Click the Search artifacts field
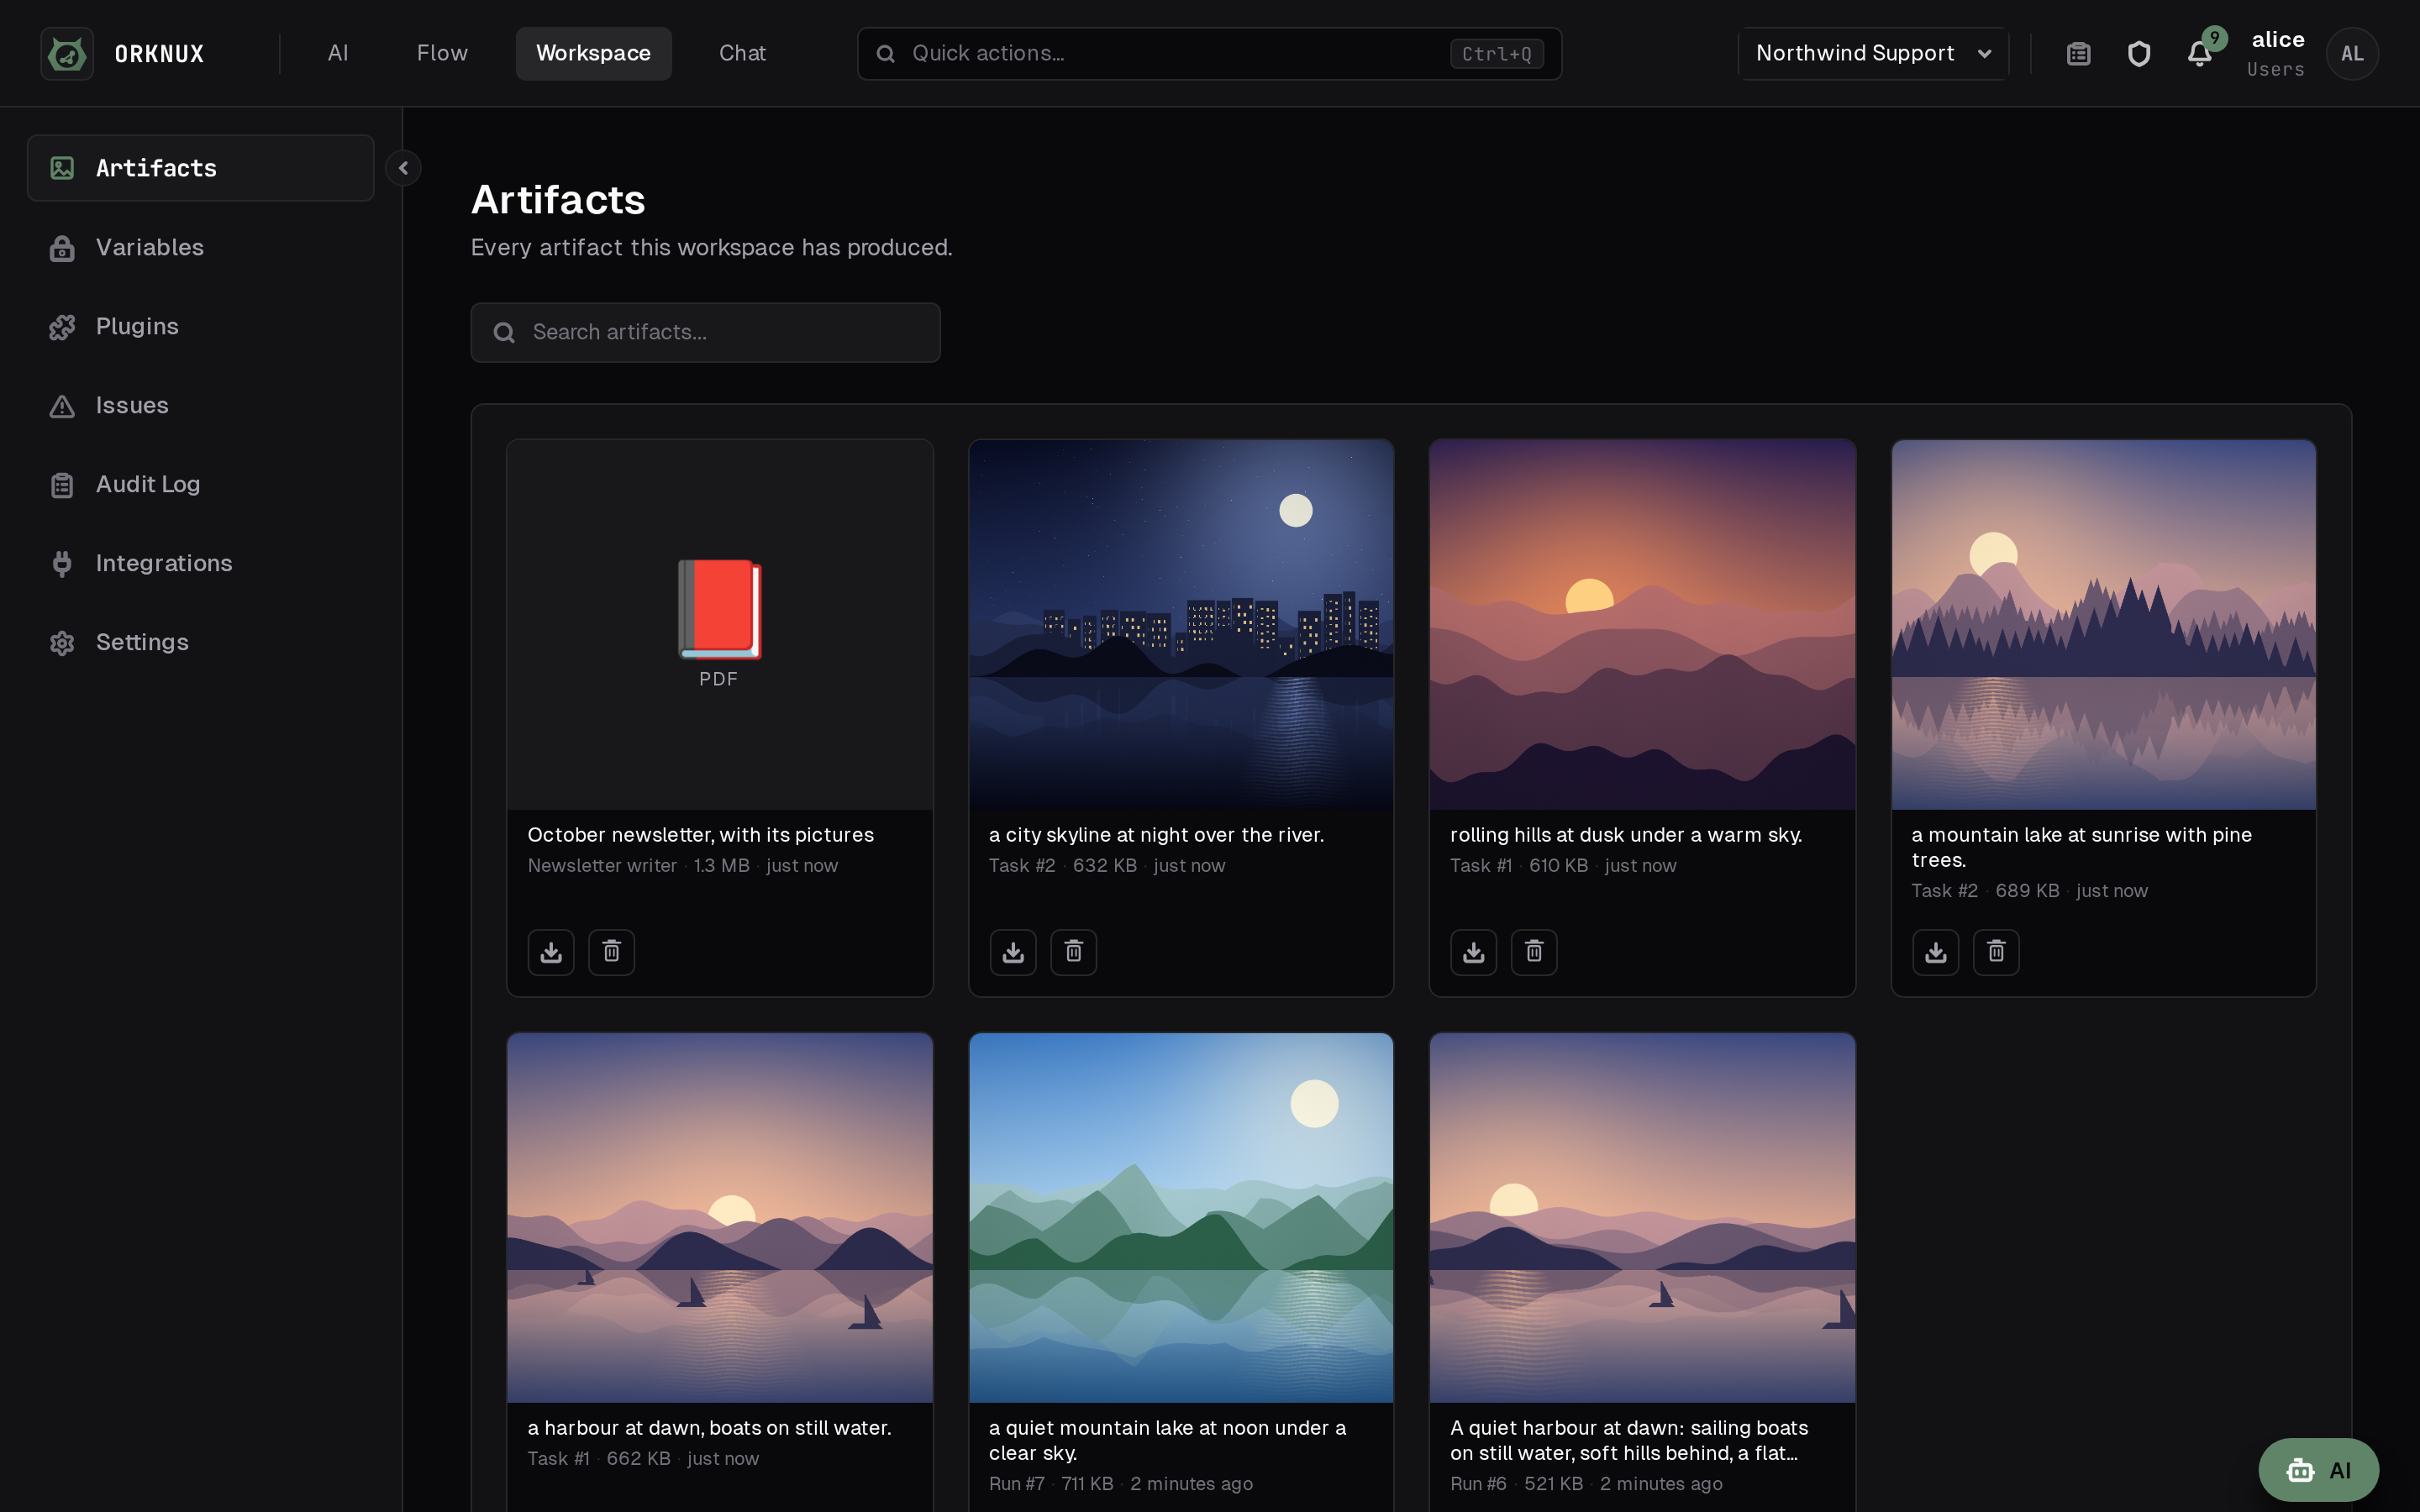2420x1512 pixels. pyautogui.click(x=705, y=332)
